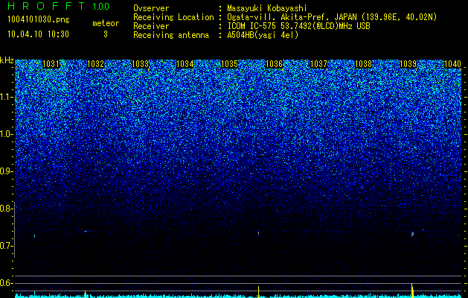Click the Receiving Location text line
The image size is (468, 298).
pos(285,17)
